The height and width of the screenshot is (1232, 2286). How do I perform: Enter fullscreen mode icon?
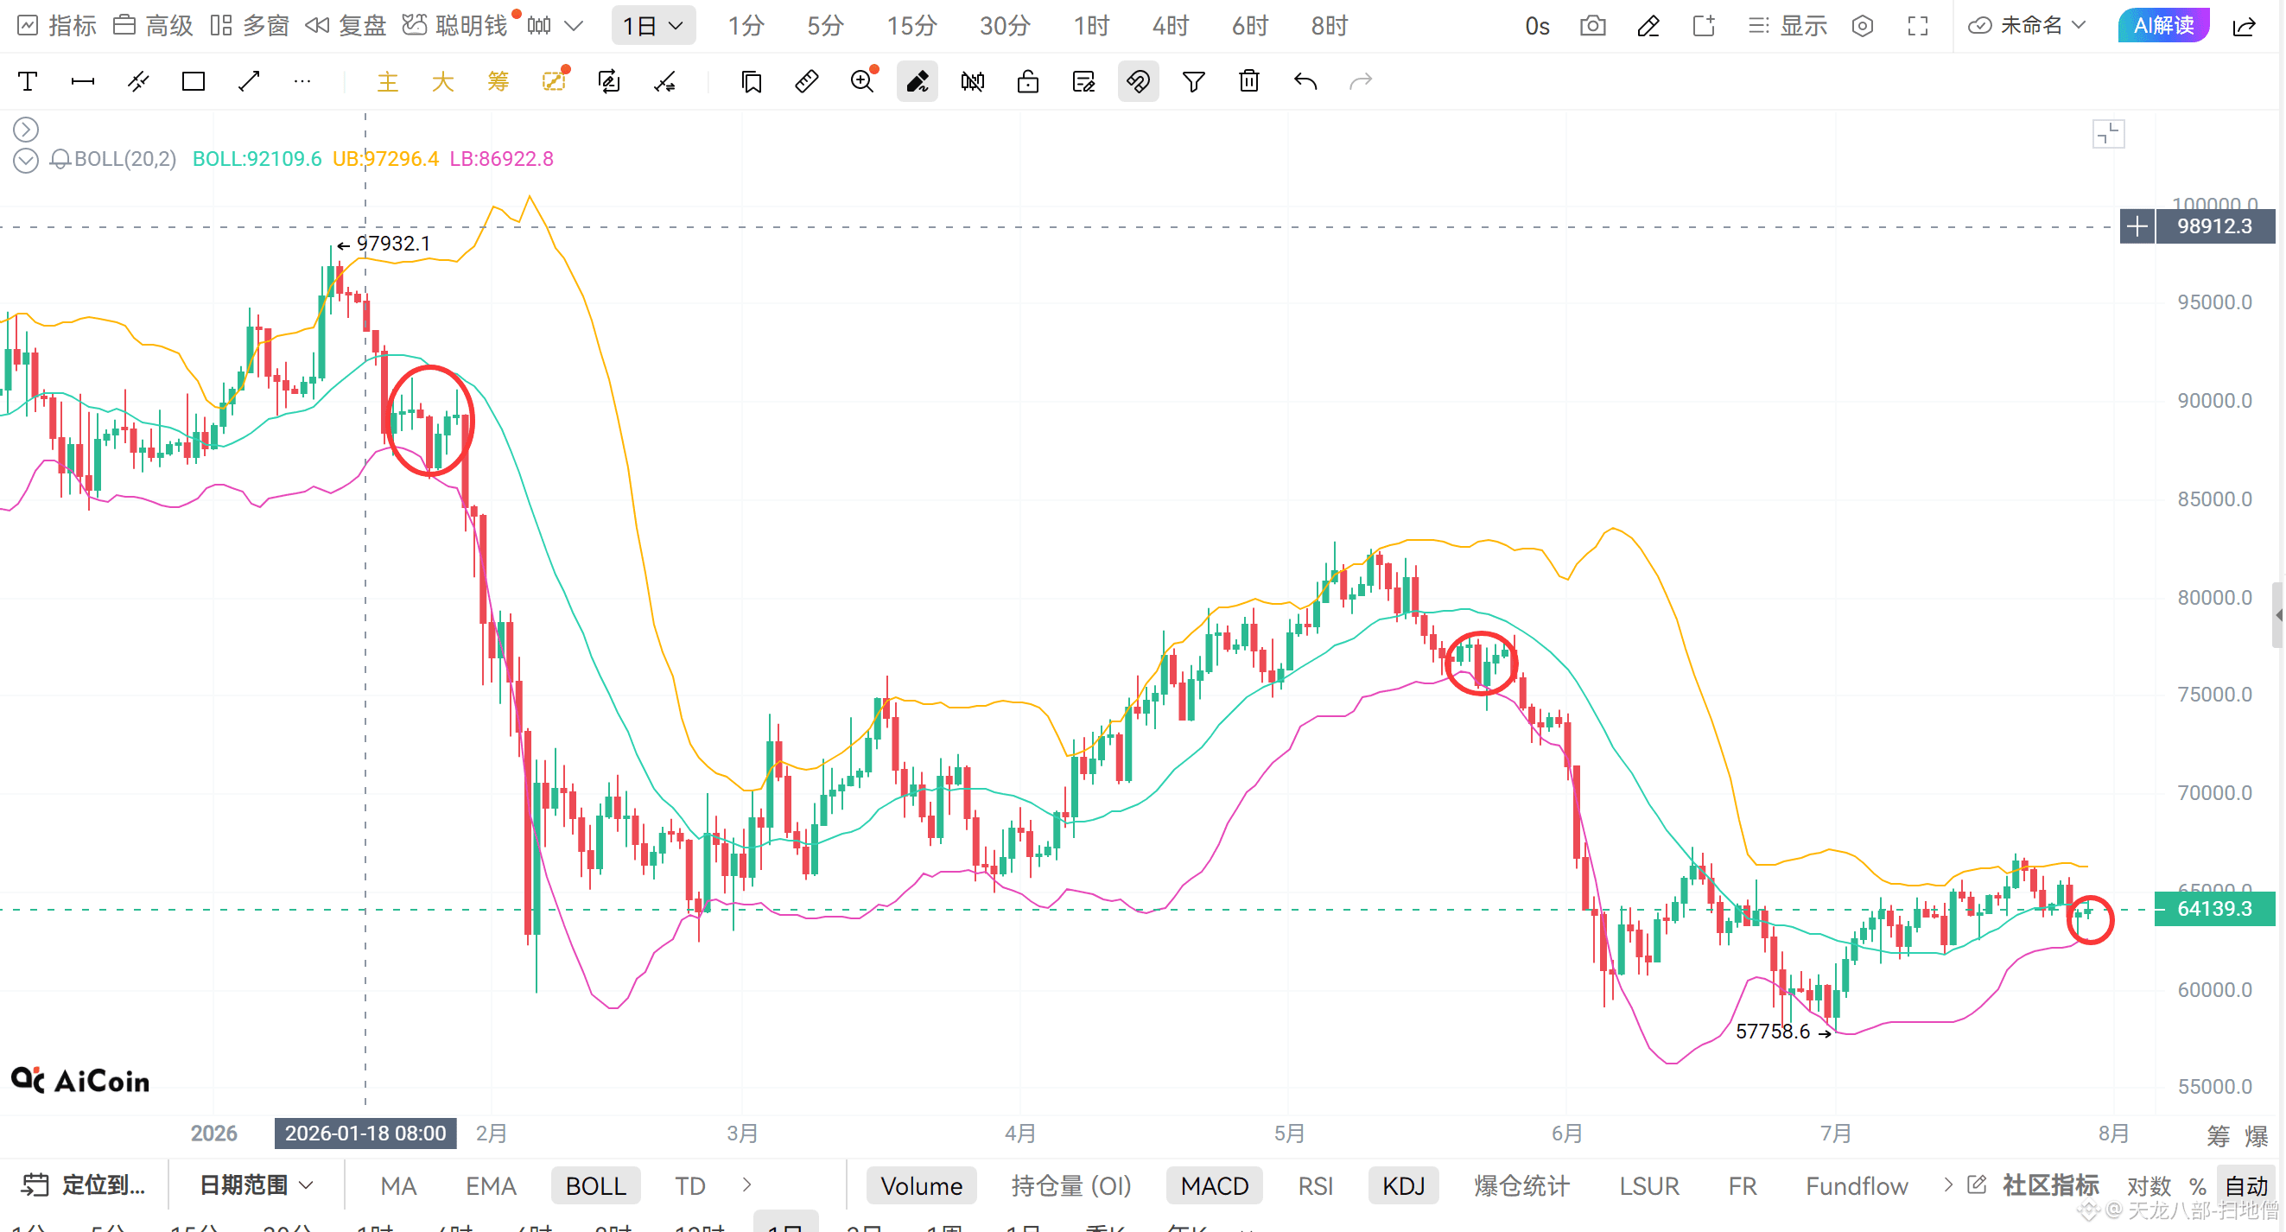click(x=1918, y=26)
